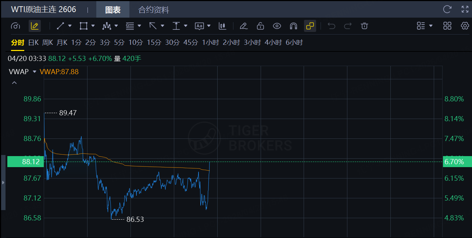Viewport: 472px width, 238px height.
Task: Toggle drawings visibility eye icon
Action: pos(277,26)
